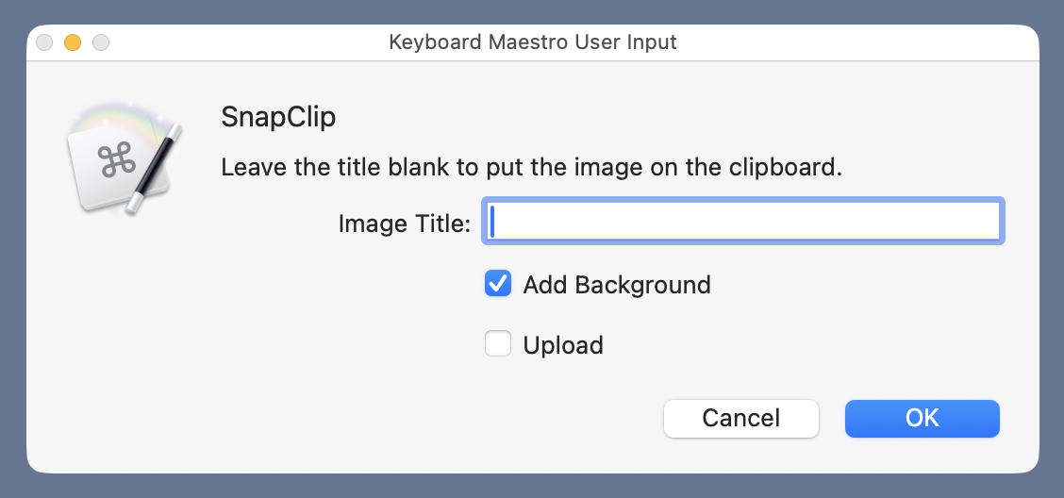Close the dialog using the red button
The image size is (1064, 498).
43,42
